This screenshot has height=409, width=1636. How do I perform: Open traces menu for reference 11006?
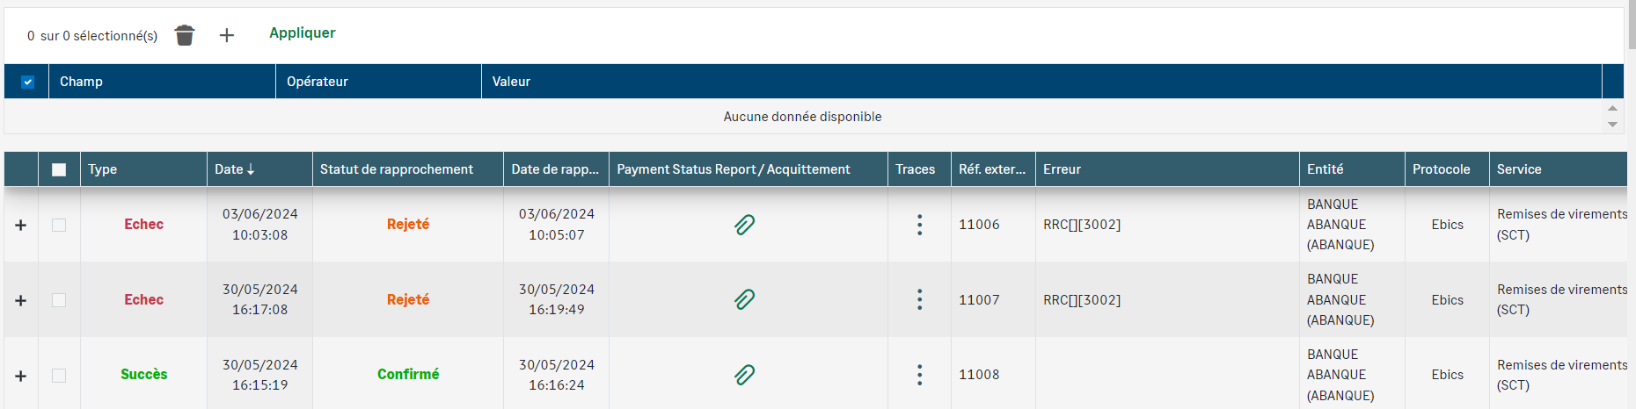(919, 225)
